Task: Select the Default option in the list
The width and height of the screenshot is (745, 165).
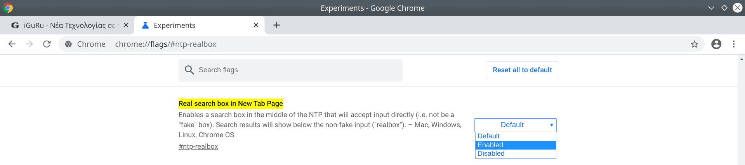Action: [515, 136]
